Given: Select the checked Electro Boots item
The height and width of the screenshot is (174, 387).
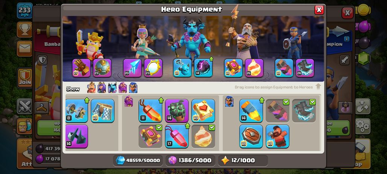Looking at the screenshot, I should pos(304,111).
